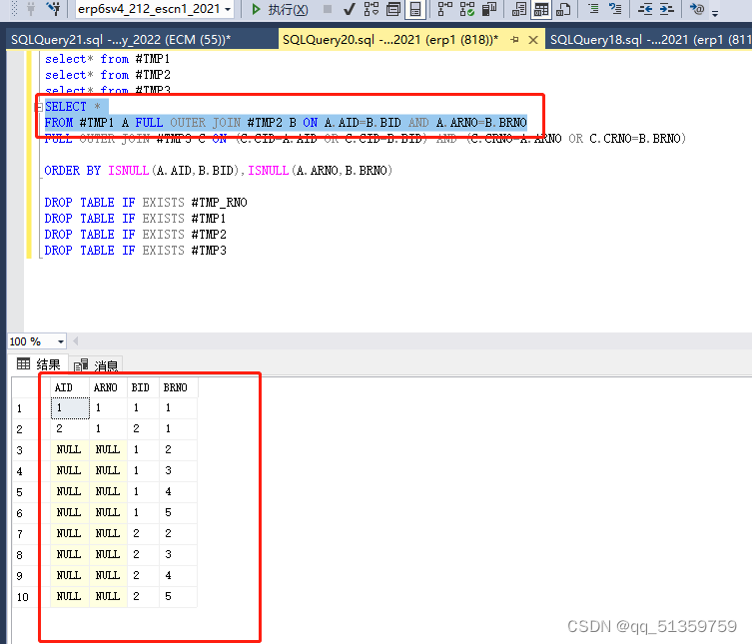Click the NULL ARNO cell in row 10
Screen dimensions: 752x644
click(109, 596)
